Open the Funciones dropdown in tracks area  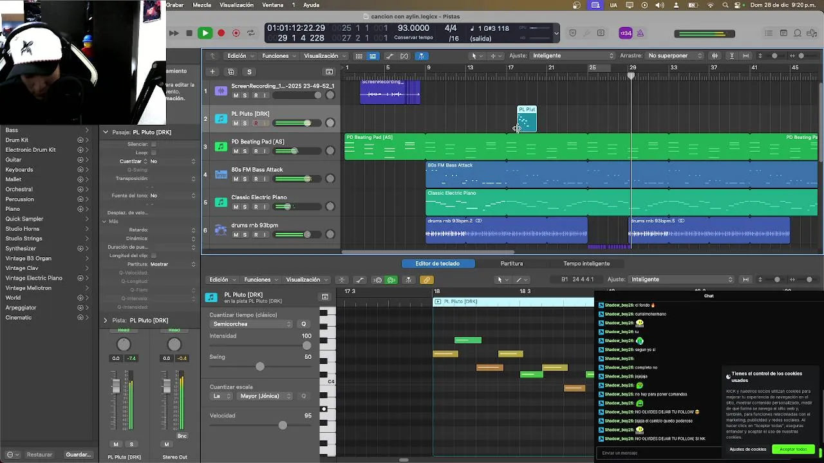click(279, 56)
